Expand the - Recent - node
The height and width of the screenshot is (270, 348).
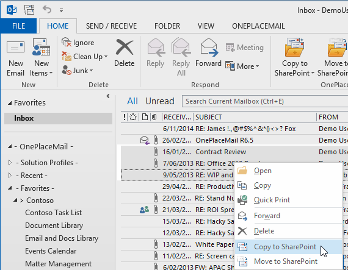(10, 176)
